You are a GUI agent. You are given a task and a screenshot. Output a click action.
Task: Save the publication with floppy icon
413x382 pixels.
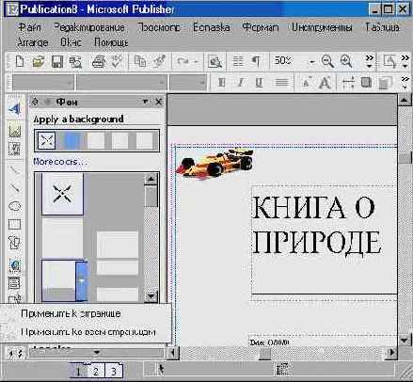[57, 61]
